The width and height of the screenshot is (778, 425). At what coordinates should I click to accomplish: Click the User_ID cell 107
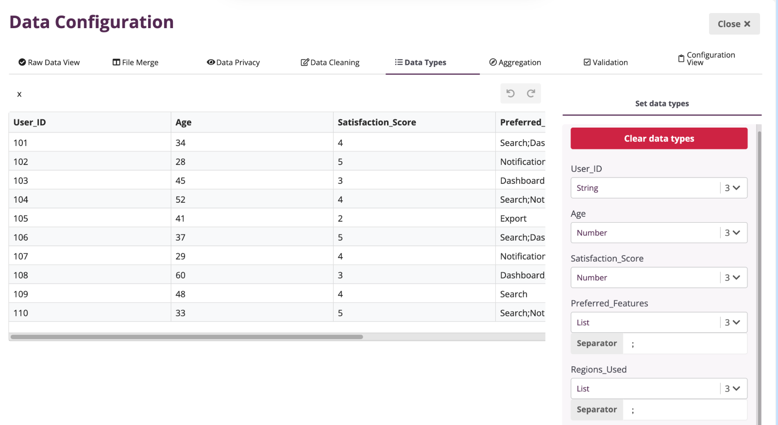[x=90, y=256]
